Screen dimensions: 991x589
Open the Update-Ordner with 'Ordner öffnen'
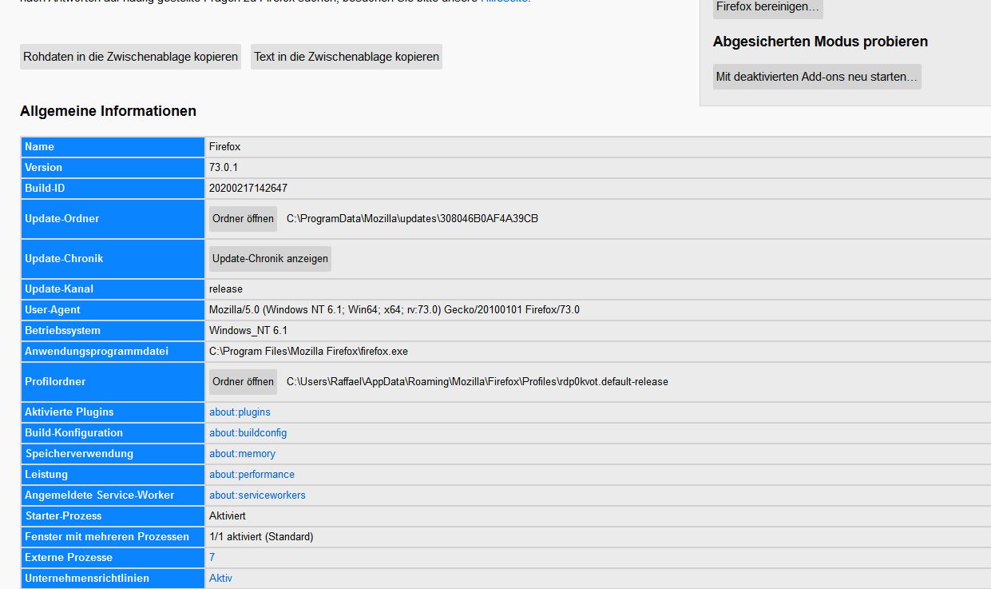243,218
